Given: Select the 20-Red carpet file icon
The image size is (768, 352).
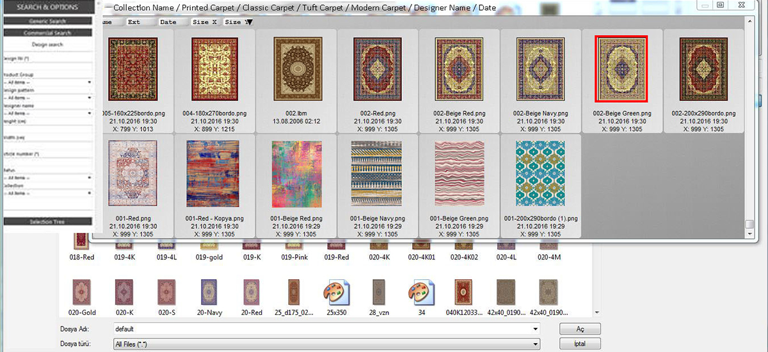Looking at the screenshot, I should tap(252, 293).
